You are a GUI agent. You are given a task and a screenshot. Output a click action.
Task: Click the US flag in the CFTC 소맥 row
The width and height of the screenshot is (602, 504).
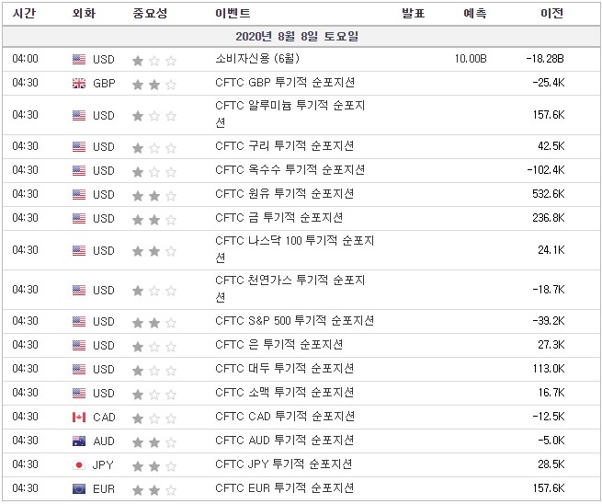pos(79,393)
